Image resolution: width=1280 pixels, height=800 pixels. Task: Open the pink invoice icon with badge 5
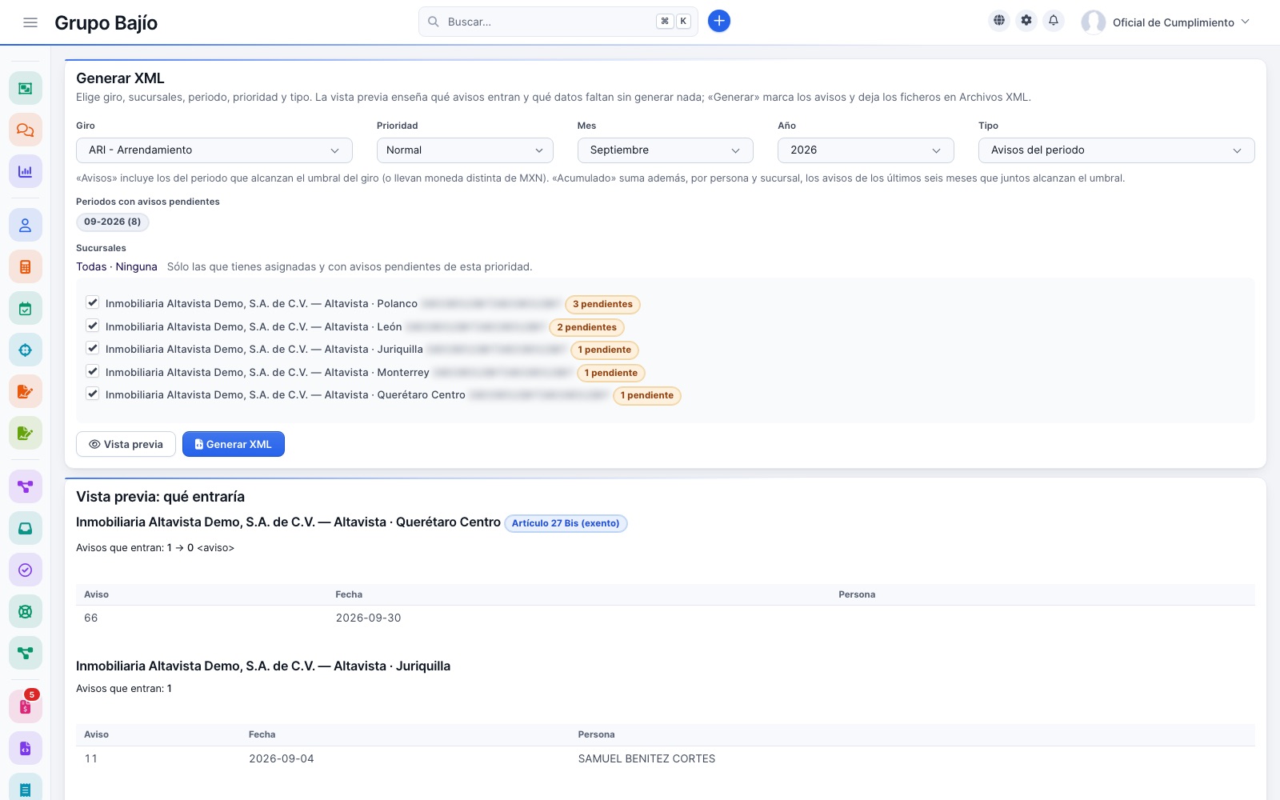26,707
